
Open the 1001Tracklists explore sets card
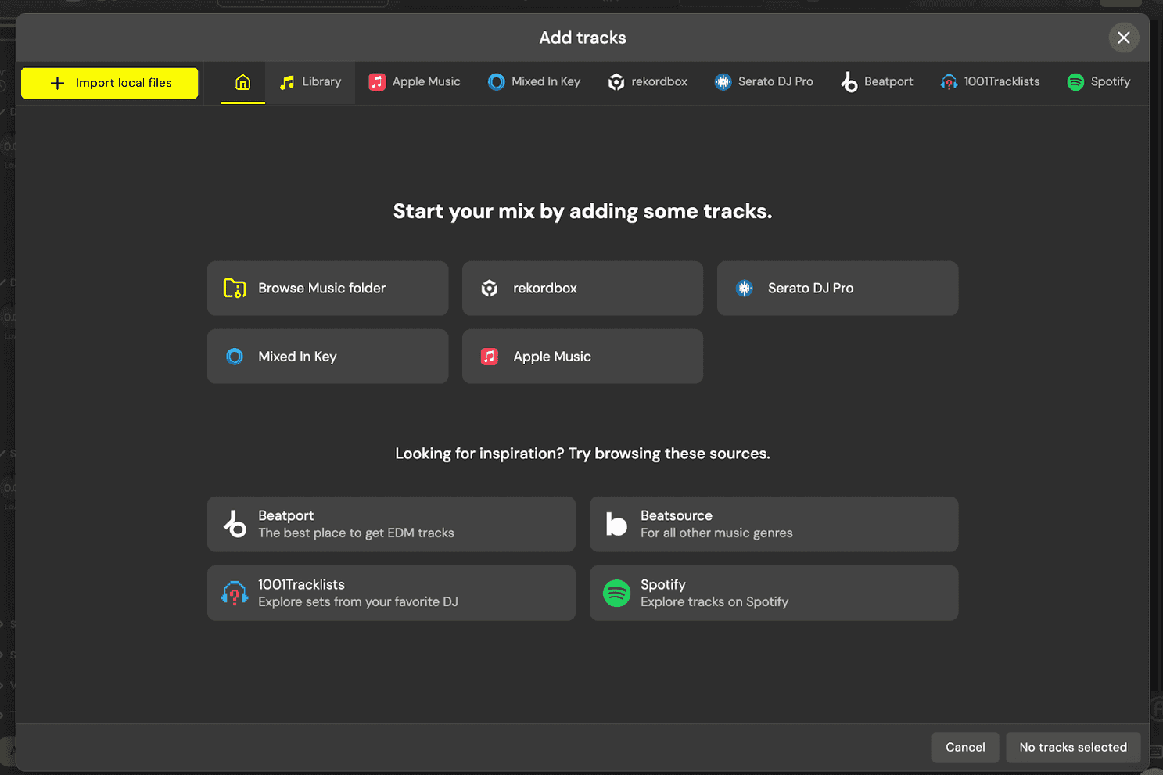391,594
